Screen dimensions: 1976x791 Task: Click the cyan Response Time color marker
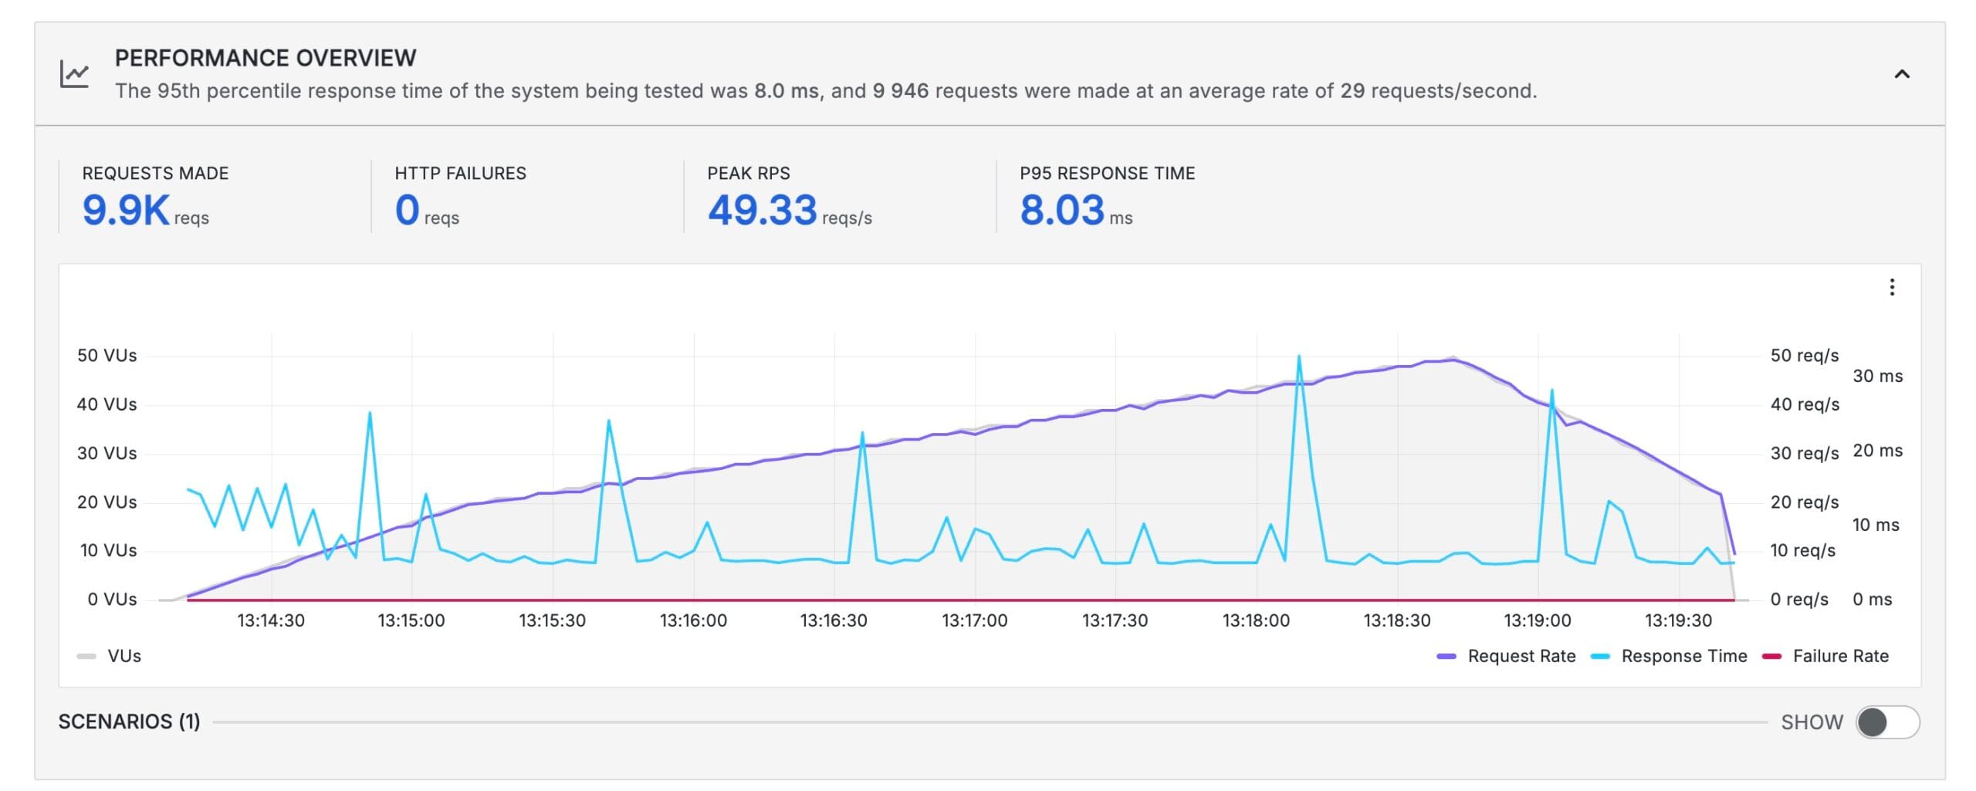click(x=1600, y=657)
